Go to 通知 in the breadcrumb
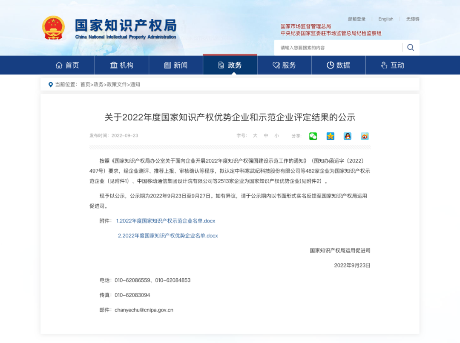This screenshot has height=343, width=460. (135, 85)
